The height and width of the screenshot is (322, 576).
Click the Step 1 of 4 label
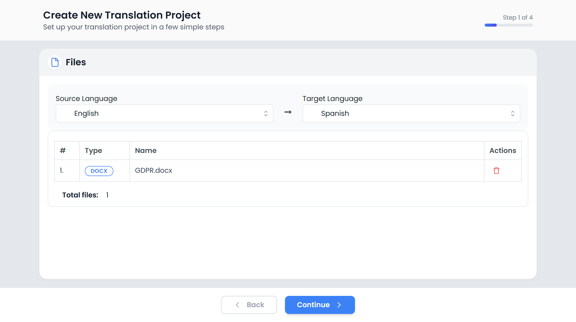click(x=518, y=17)
